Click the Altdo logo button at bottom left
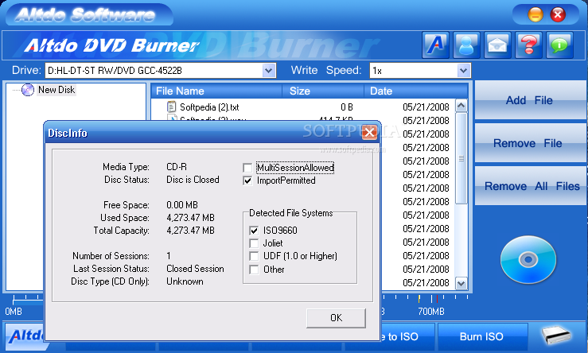Image resolution: width=588 pixels, height=353 pixels. coord(25,336)
